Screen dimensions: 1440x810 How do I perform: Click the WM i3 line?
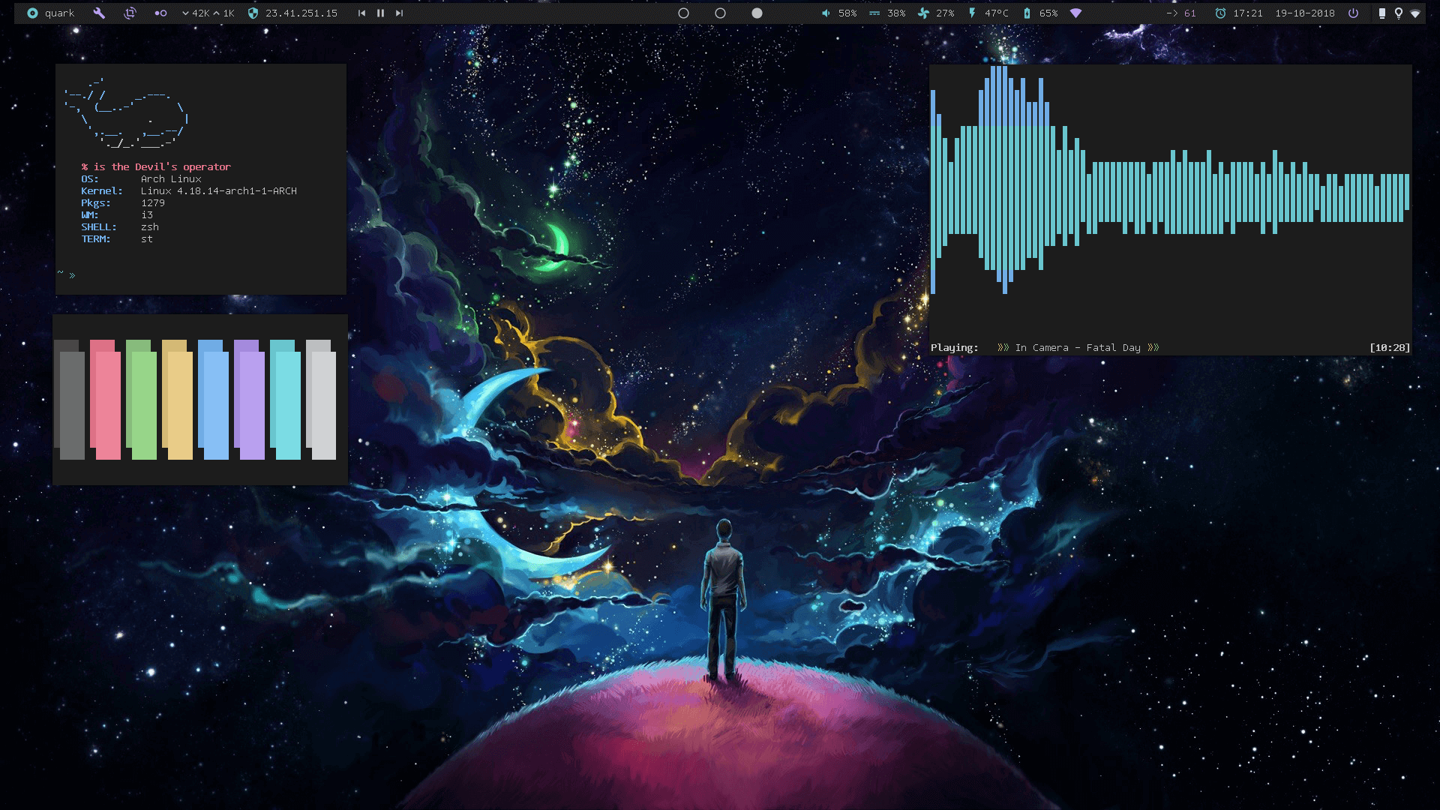[117, 215]
